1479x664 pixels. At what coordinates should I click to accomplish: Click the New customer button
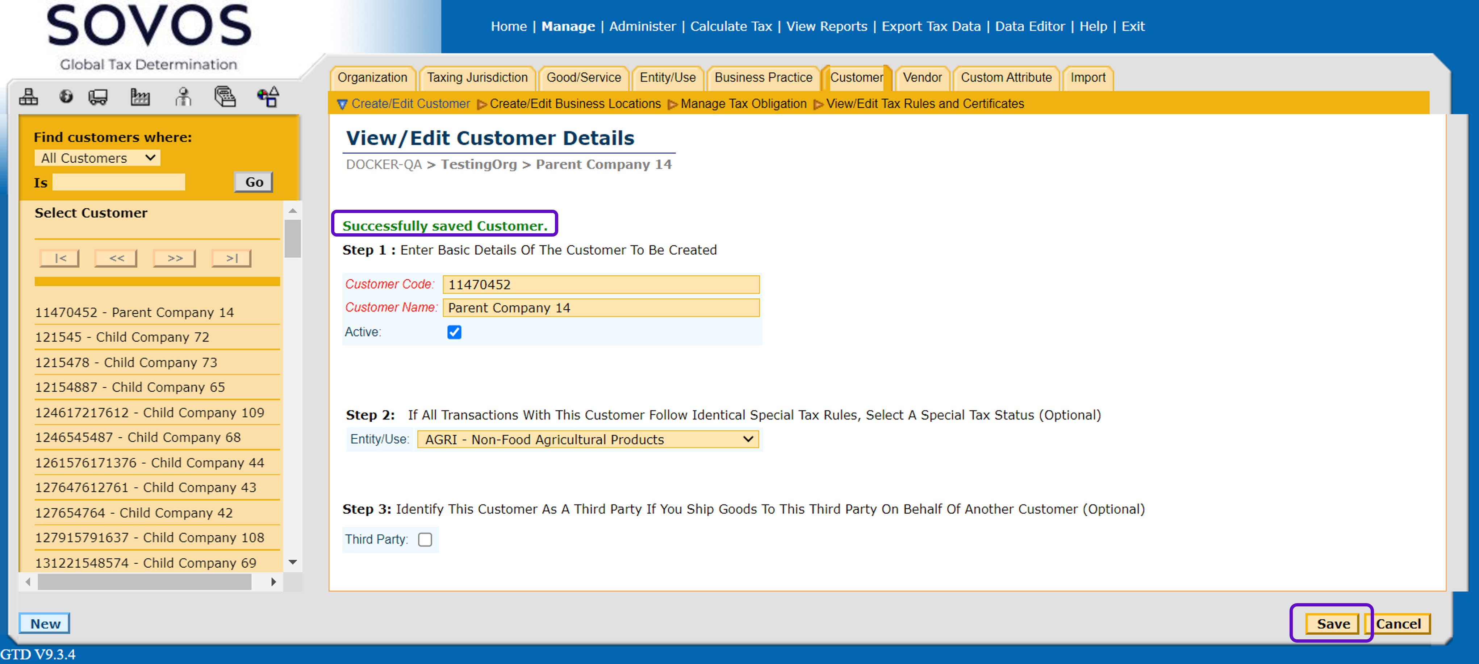pyautogui.click(x=45, y=623)
